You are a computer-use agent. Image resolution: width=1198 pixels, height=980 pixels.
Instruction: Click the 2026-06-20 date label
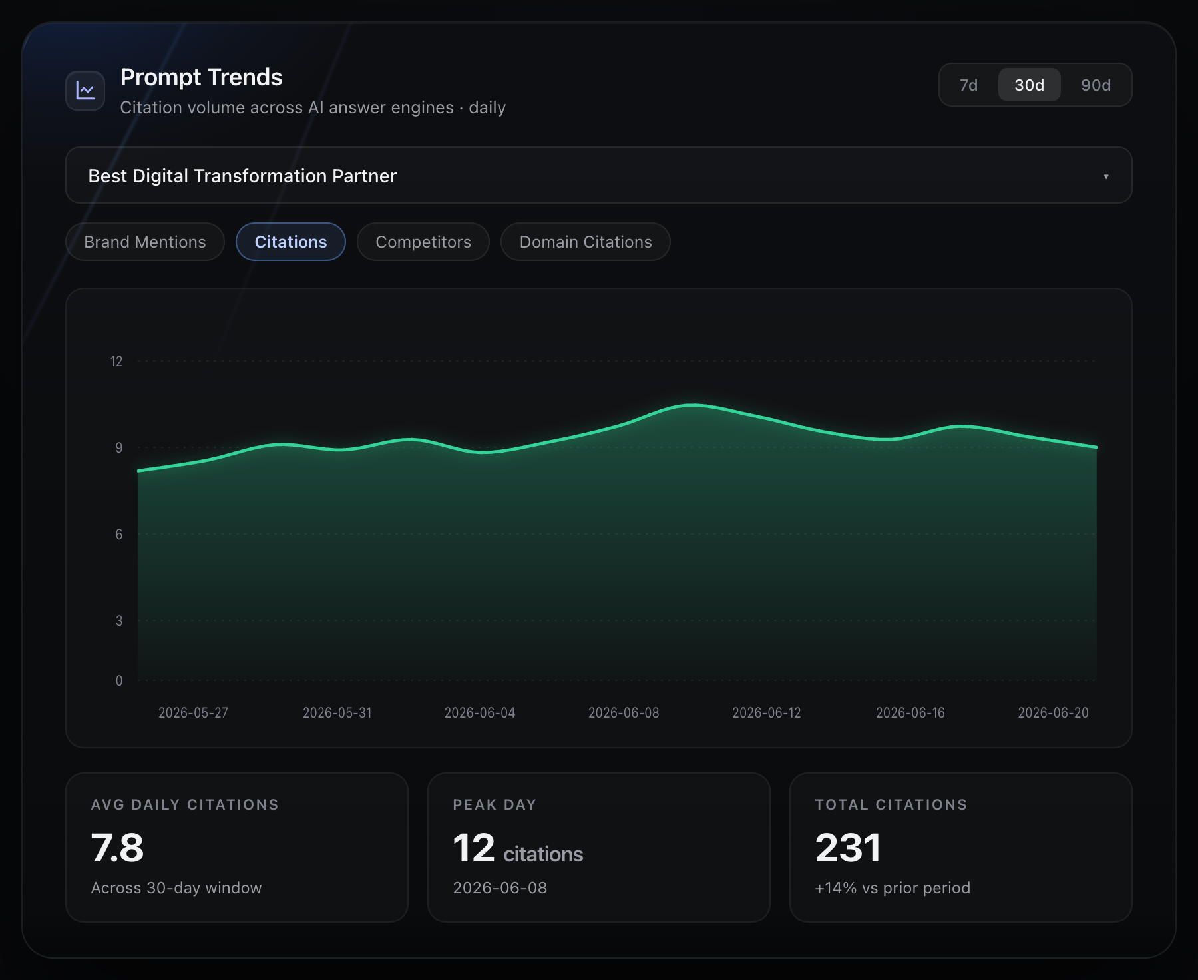pyautogui.click(x=1053, y=712)
